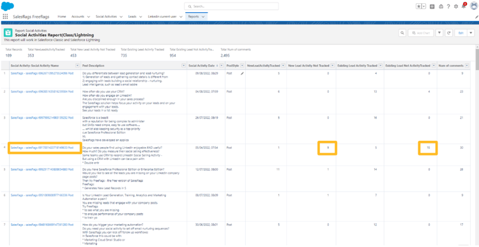Click the Post Description column header

click(93, 66)
